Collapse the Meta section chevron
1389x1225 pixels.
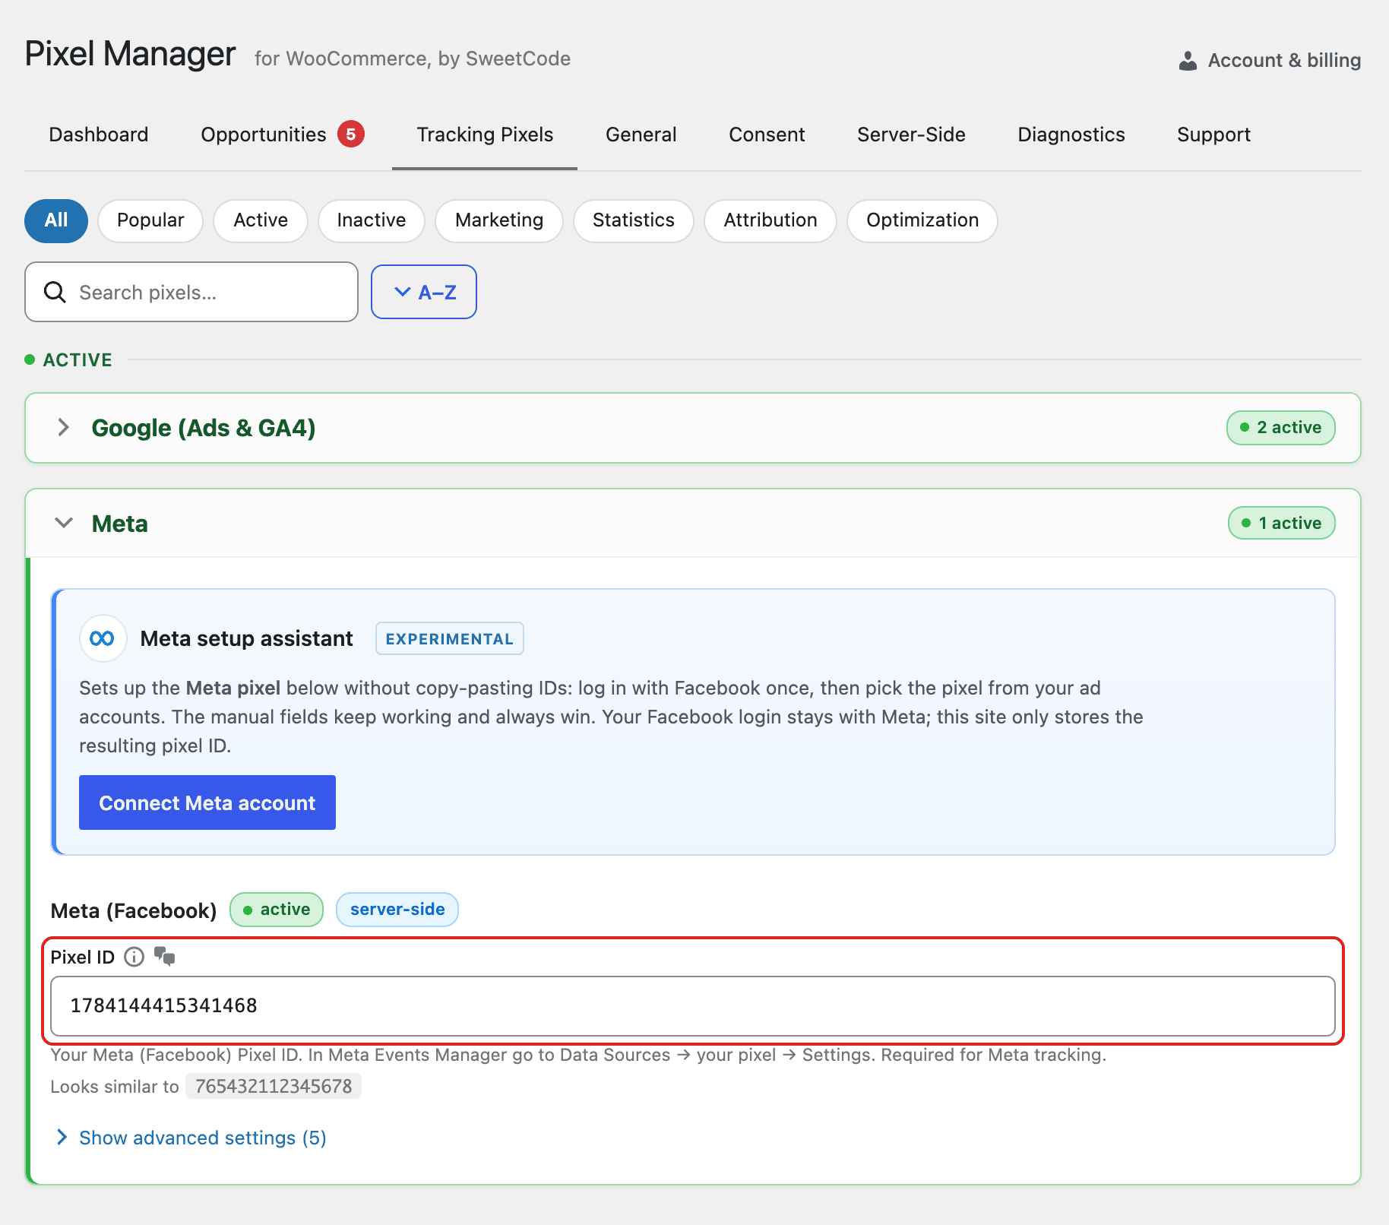pyautogui.click(x=64, y=523)
